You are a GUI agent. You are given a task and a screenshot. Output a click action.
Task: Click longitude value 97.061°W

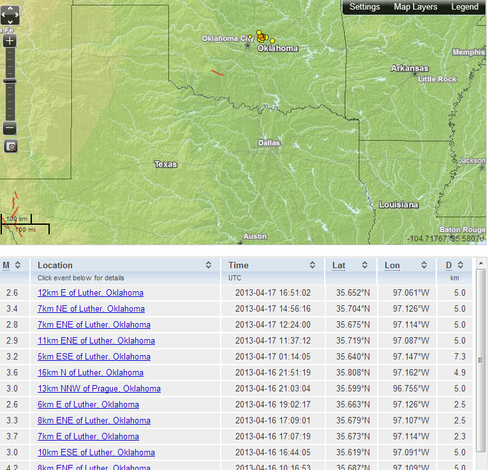[x=411, y=292]
